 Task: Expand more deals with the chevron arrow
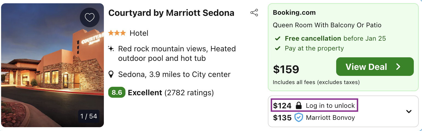[x=409, y=111]
